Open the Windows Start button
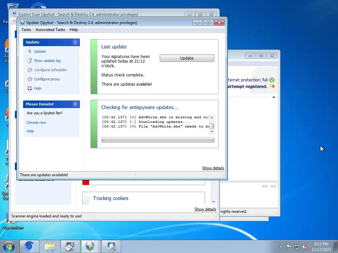The width and height of the screenshot is (338, 253). tap(9, 246)
